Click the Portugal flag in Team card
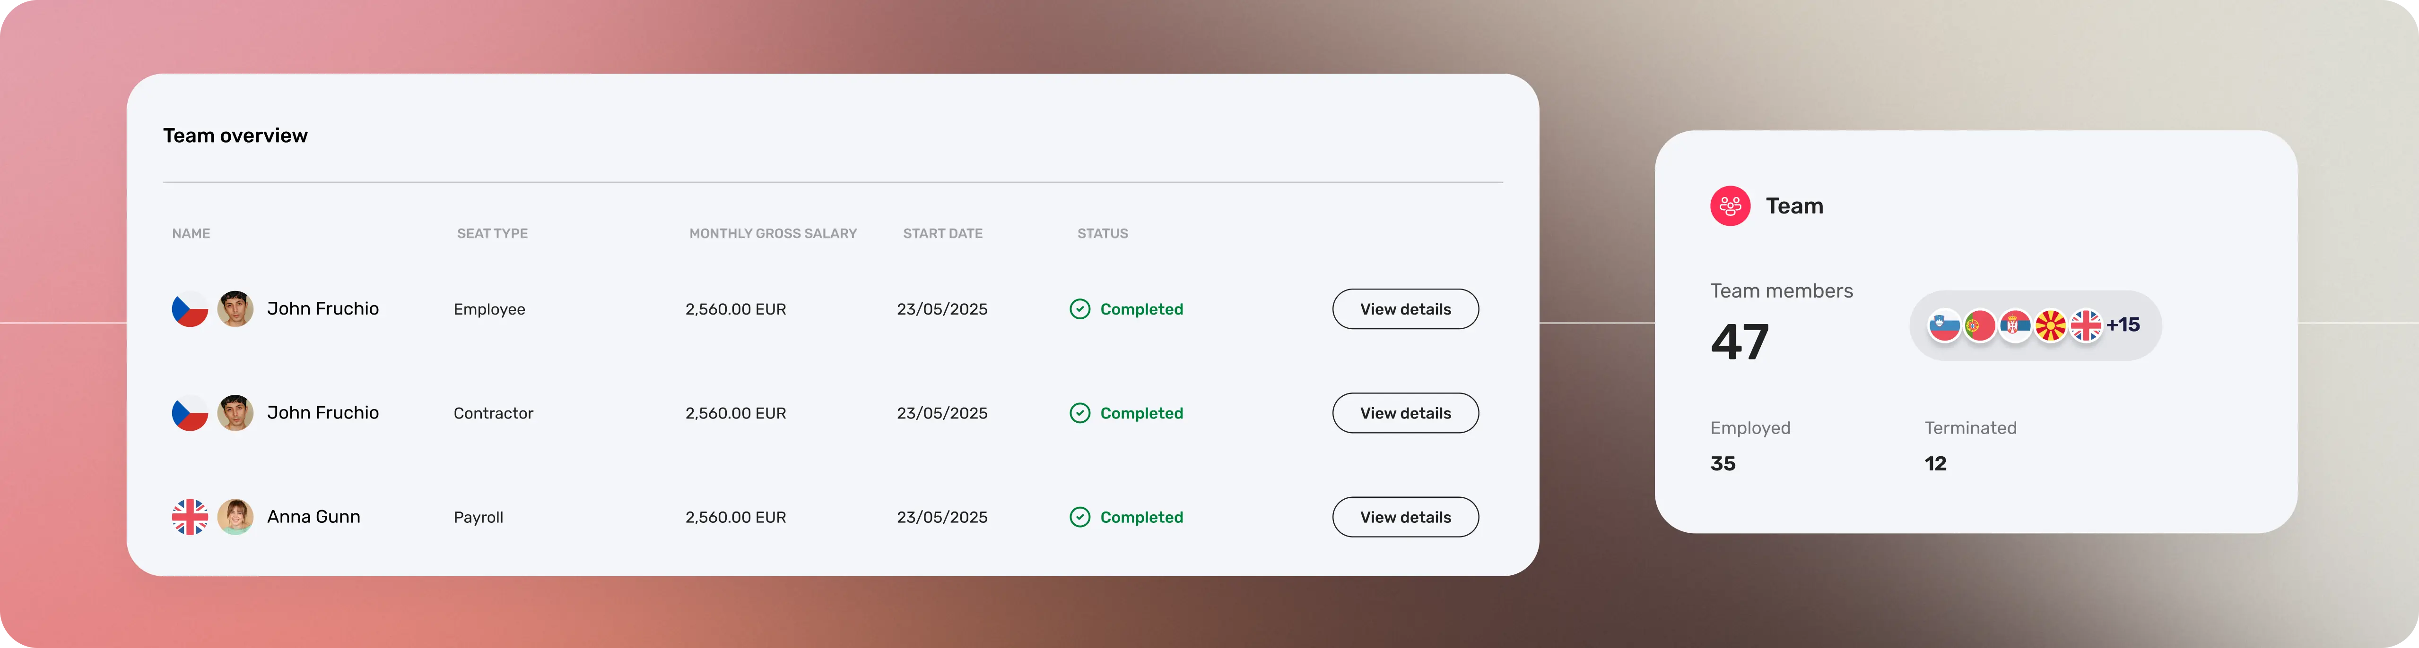Viewport: 2419px width, 648px height. [x=1980, y=325]
